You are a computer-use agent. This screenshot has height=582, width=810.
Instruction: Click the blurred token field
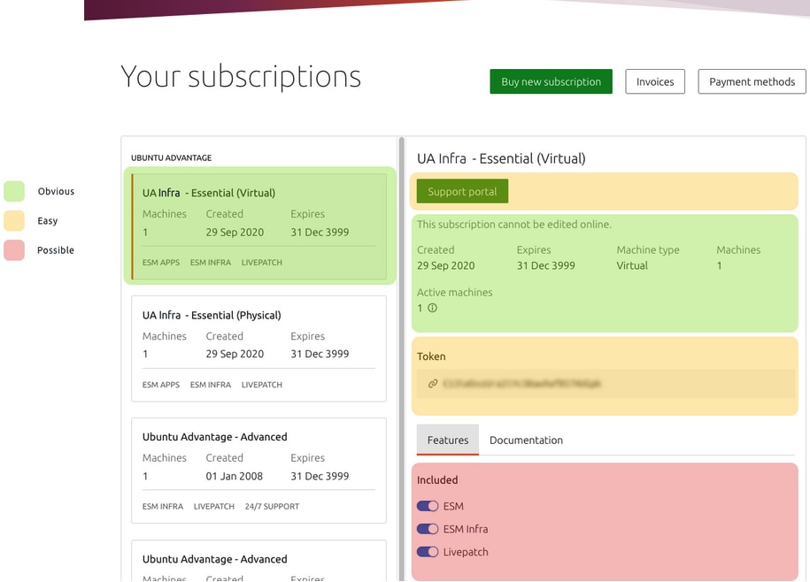606,383
